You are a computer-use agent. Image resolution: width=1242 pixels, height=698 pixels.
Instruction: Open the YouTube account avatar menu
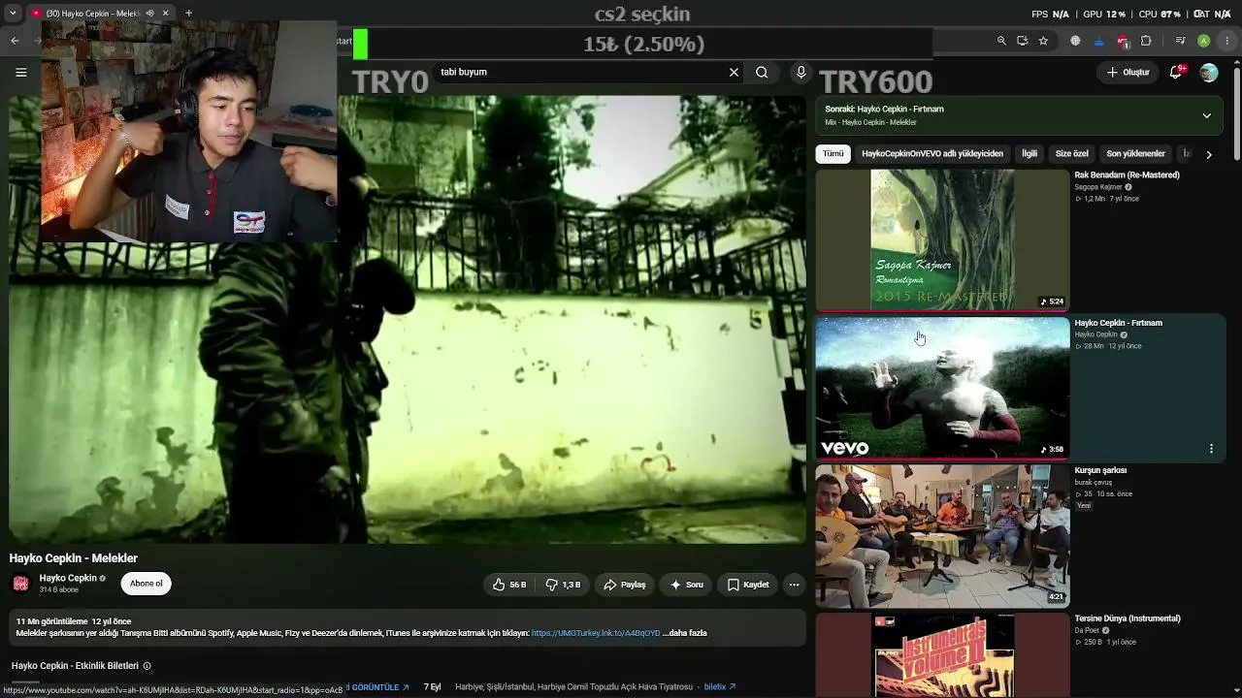pyautogui.click(x=1208, y=73)
